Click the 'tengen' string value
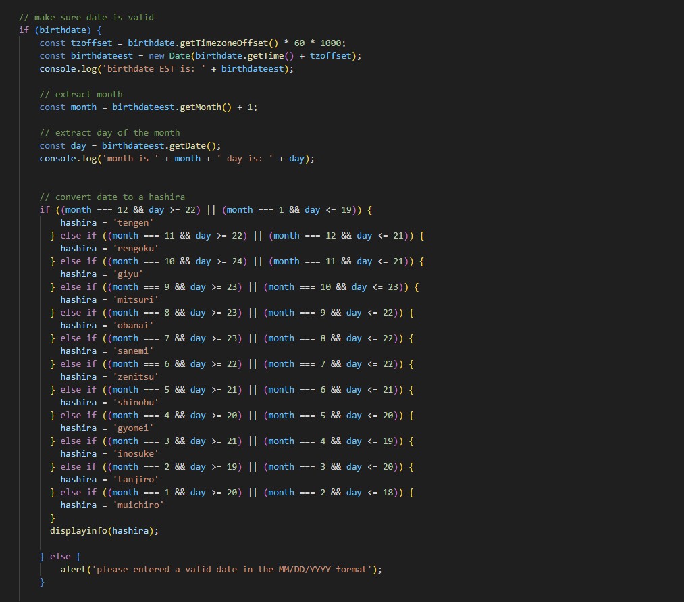 click(x=134, y=222)
